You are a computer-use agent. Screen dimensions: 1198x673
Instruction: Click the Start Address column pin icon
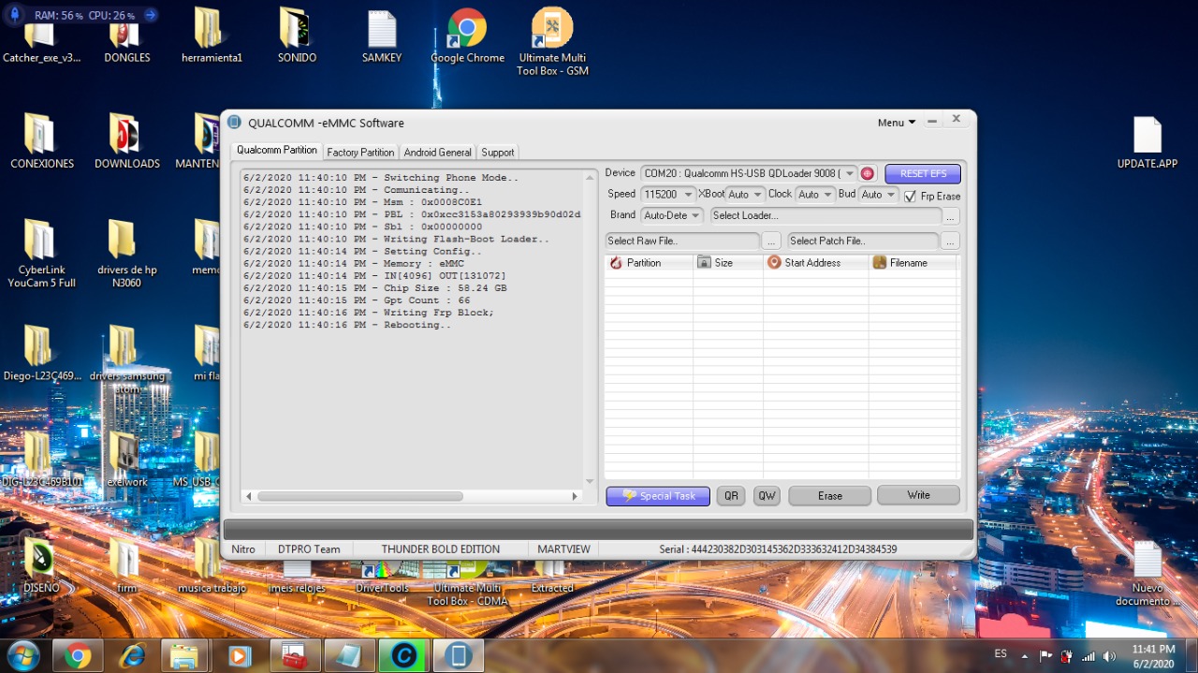tap(774, 263)
